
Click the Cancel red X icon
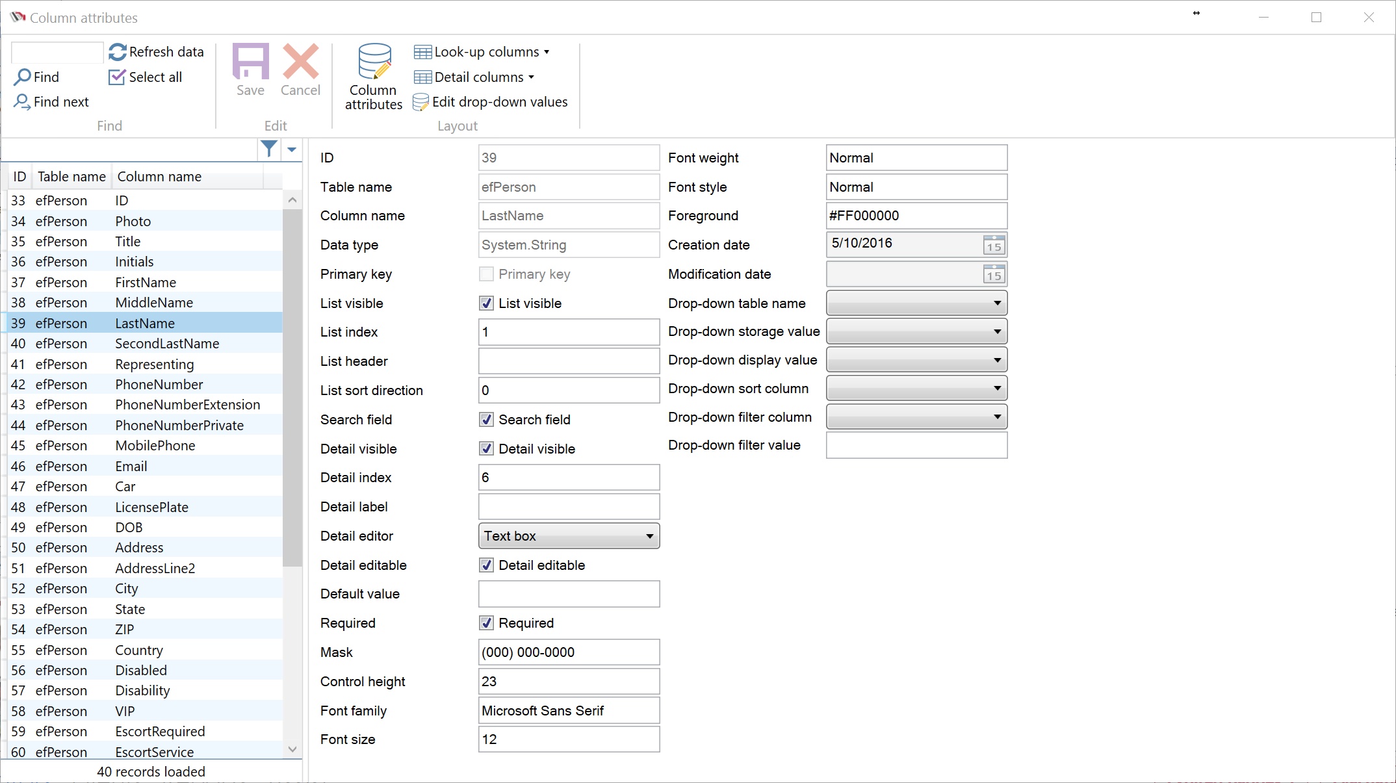[x=300, y=62]
